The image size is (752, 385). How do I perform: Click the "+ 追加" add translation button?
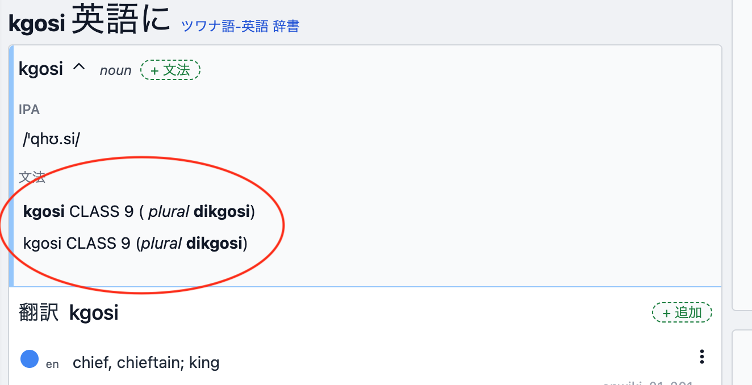point(682,312)
